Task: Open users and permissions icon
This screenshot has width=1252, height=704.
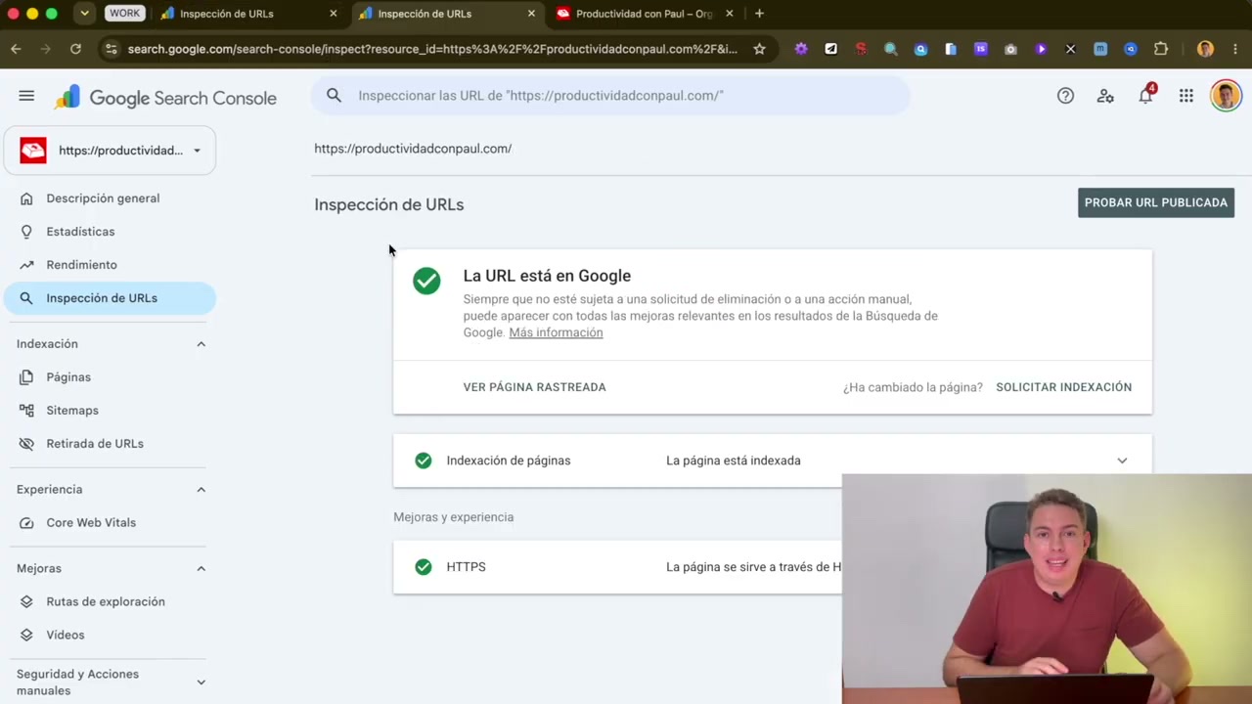Action: click(x=1105, y=96)
